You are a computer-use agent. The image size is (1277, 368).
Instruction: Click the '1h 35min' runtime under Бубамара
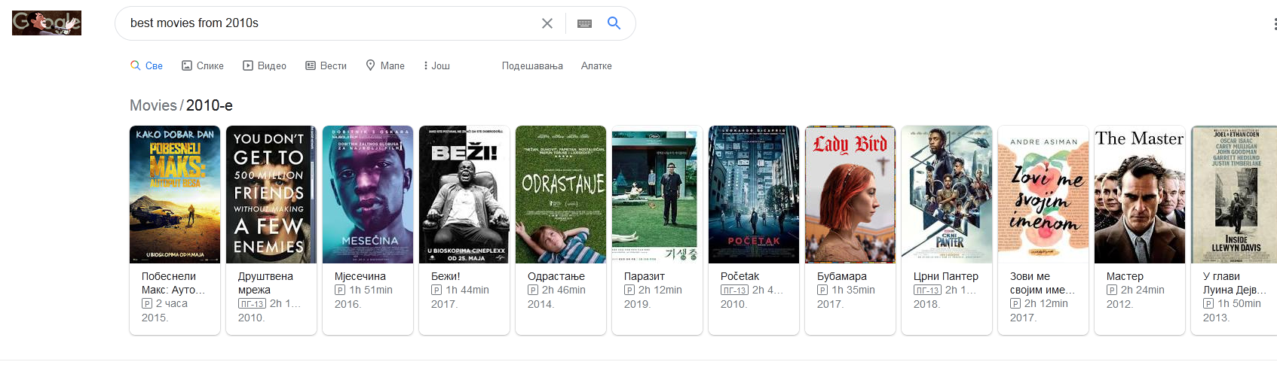point(853,290)
